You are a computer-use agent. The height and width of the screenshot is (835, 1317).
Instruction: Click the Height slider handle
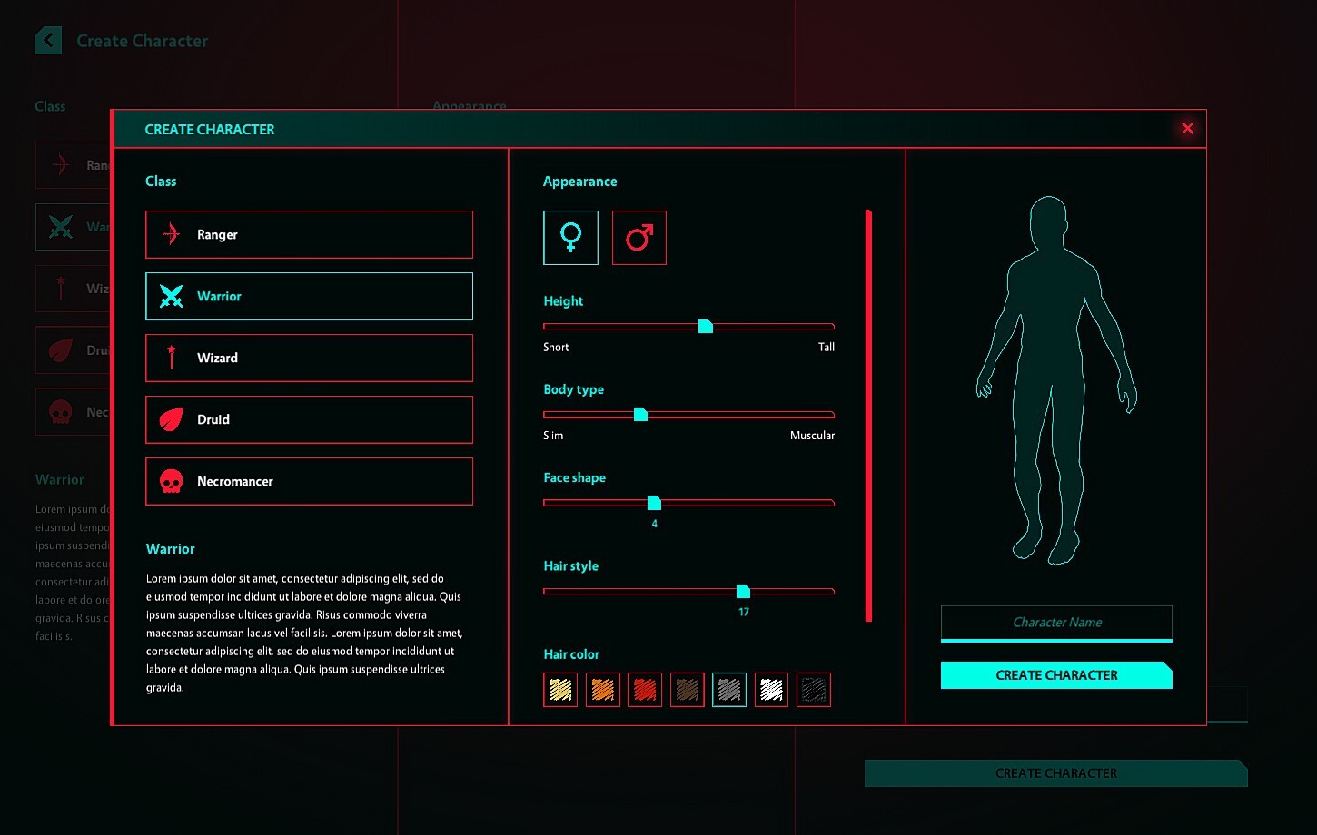coord(706,326)
